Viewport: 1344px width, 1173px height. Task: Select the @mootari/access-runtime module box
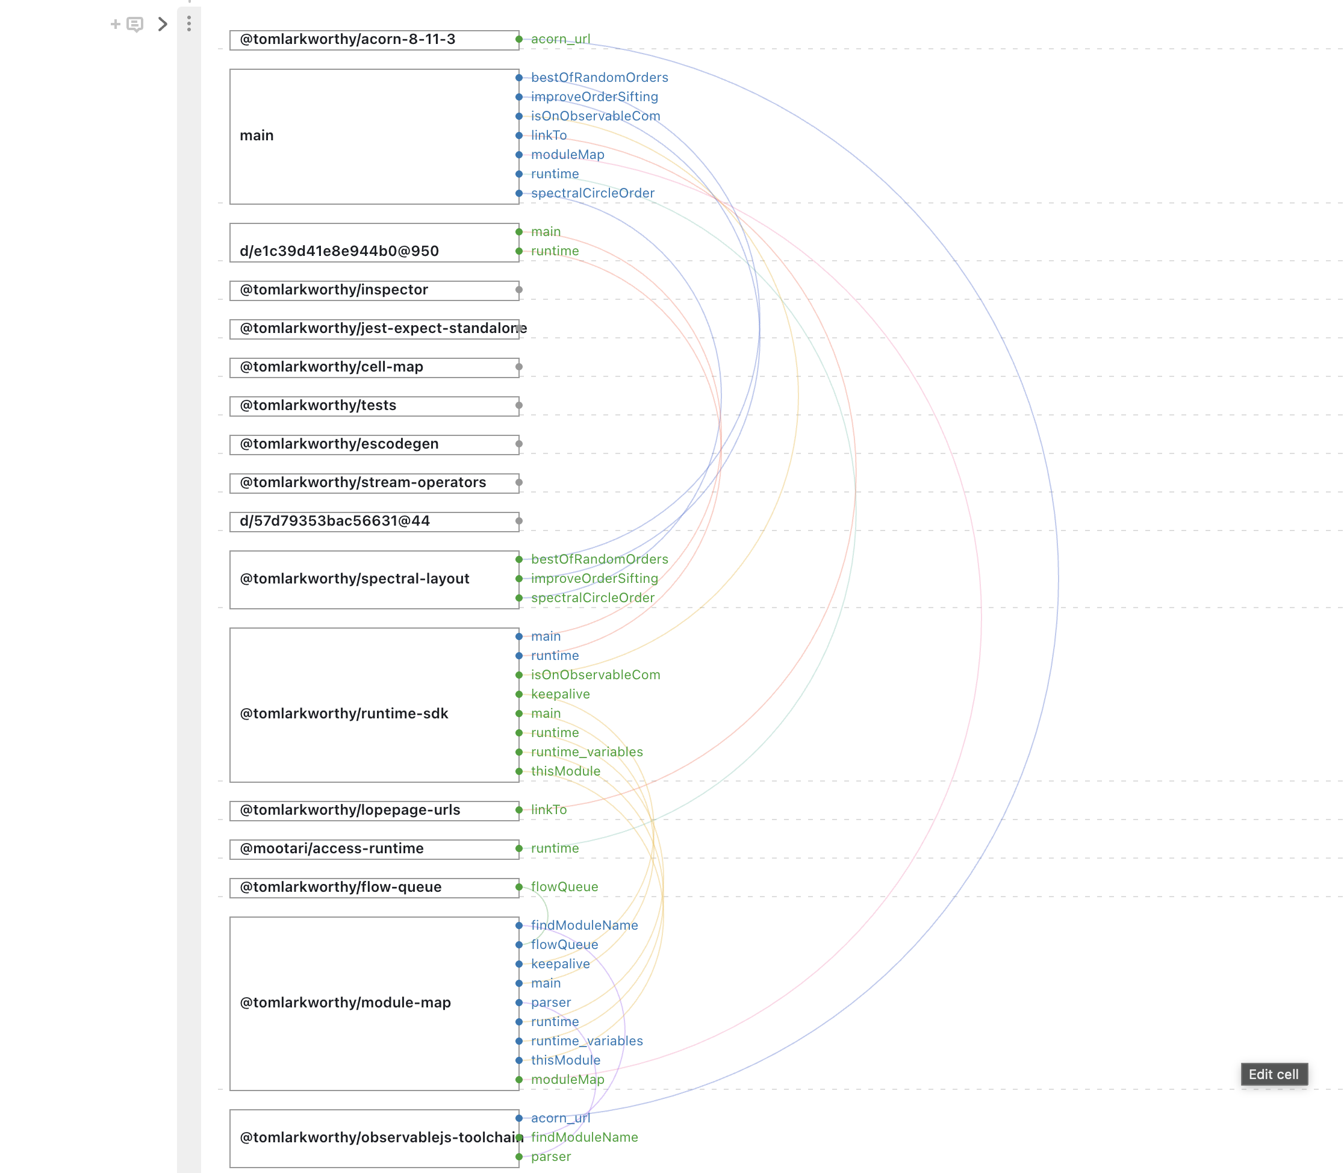coord(374,849)
